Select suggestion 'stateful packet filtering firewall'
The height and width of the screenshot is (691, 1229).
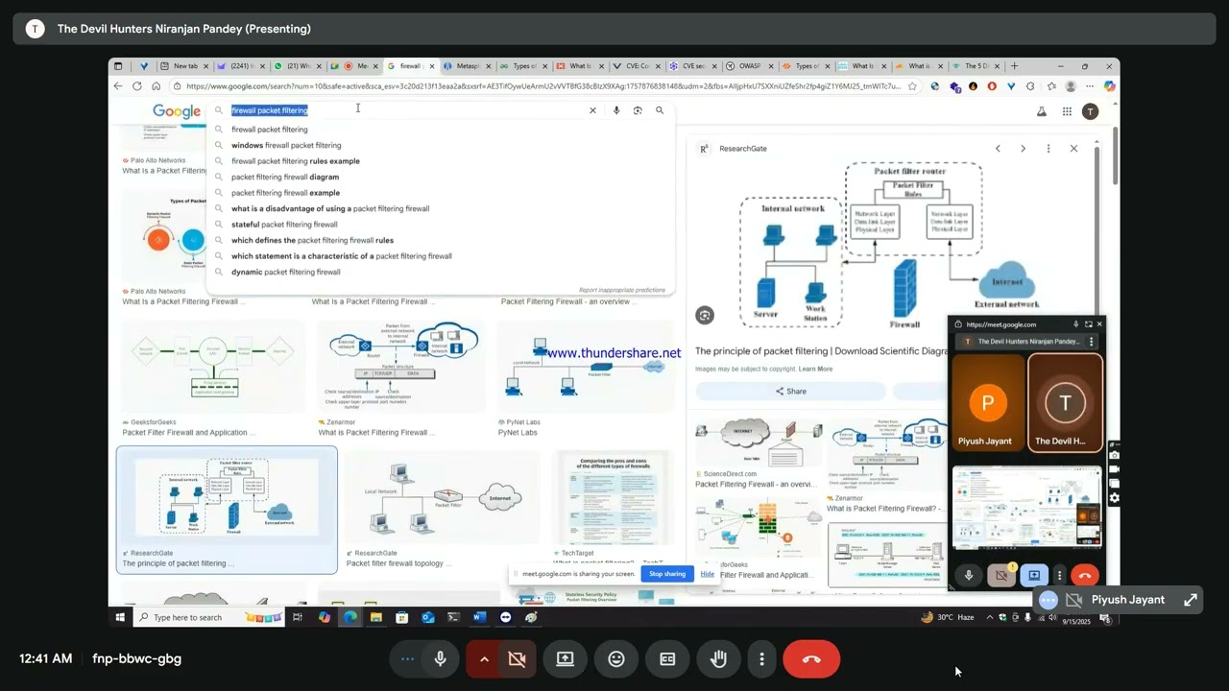(284, 225)
